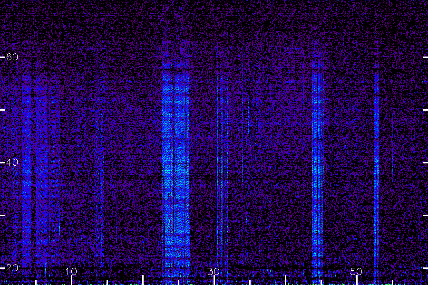This screenshot has width=428, height=285.
Task: Click the time axis tick below 30
Action: (x=214, y=280)
